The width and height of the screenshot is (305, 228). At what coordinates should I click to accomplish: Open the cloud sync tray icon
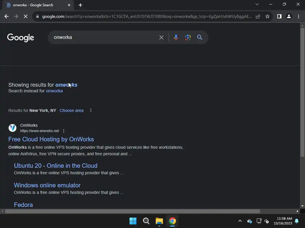(249, 221)
